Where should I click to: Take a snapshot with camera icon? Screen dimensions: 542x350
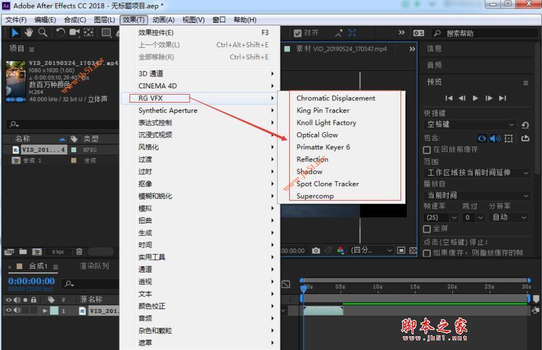tap(316, 250)
